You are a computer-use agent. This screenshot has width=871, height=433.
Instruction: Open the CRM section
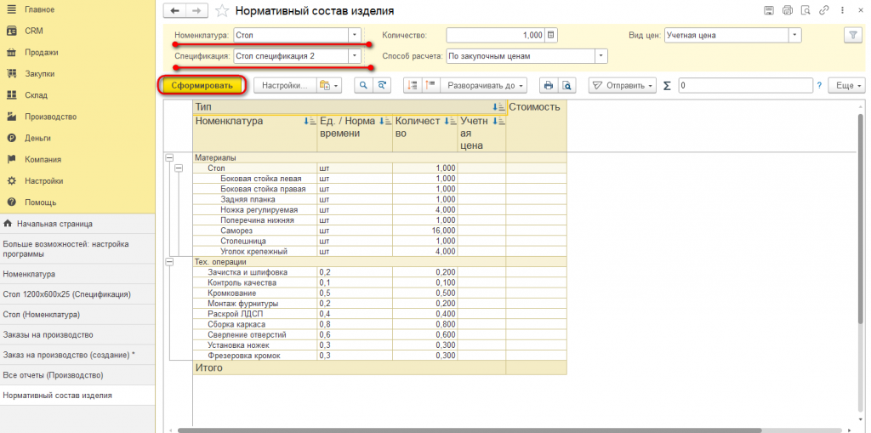(33, 31)
